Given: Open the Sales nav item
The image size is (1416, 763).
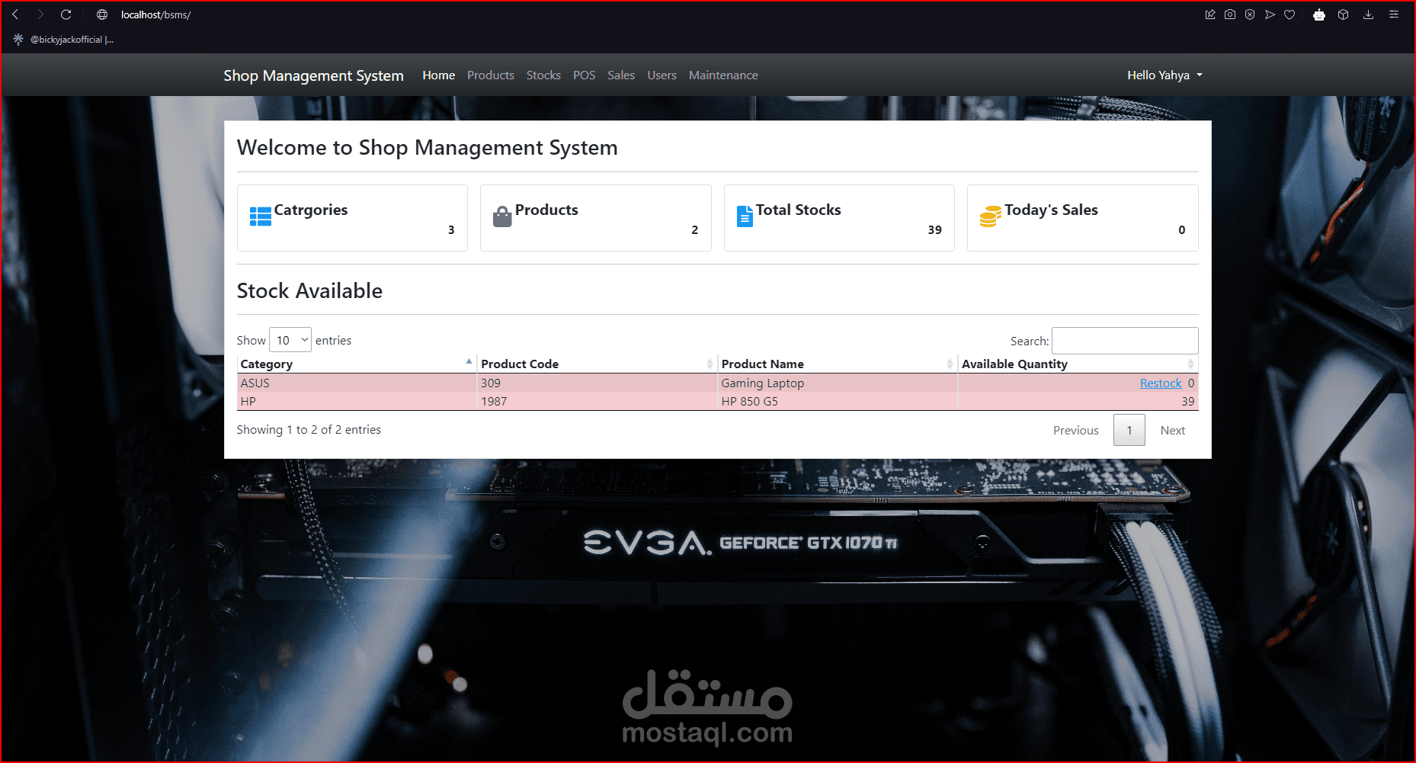Looking at the screenshot, I should tap(621, 75).
